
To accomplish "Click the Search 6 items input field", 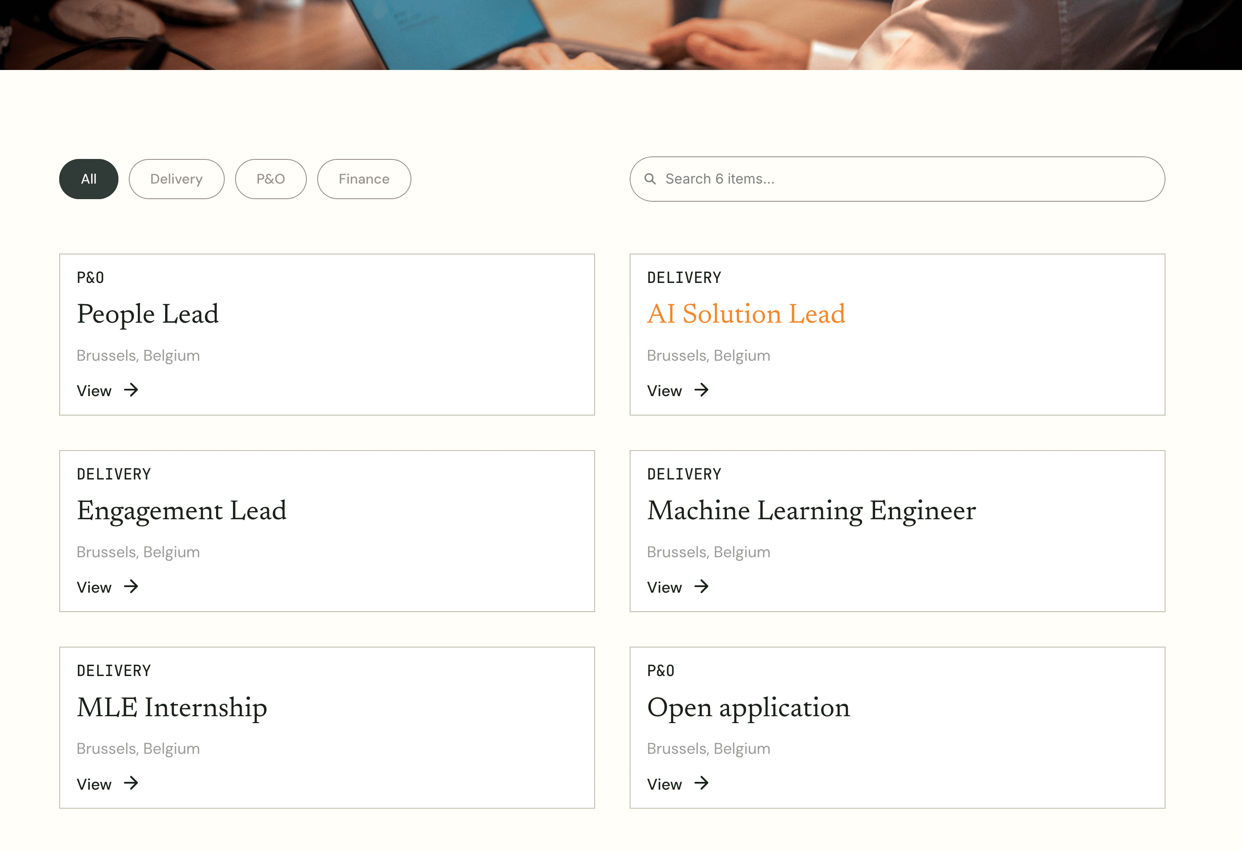I will [897, 179].
